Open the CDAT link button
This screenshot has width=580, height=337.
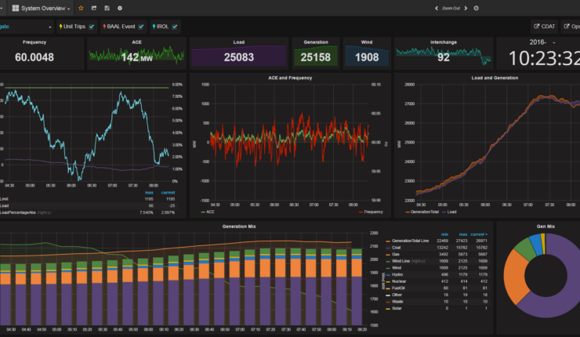(x=545, y=27)
